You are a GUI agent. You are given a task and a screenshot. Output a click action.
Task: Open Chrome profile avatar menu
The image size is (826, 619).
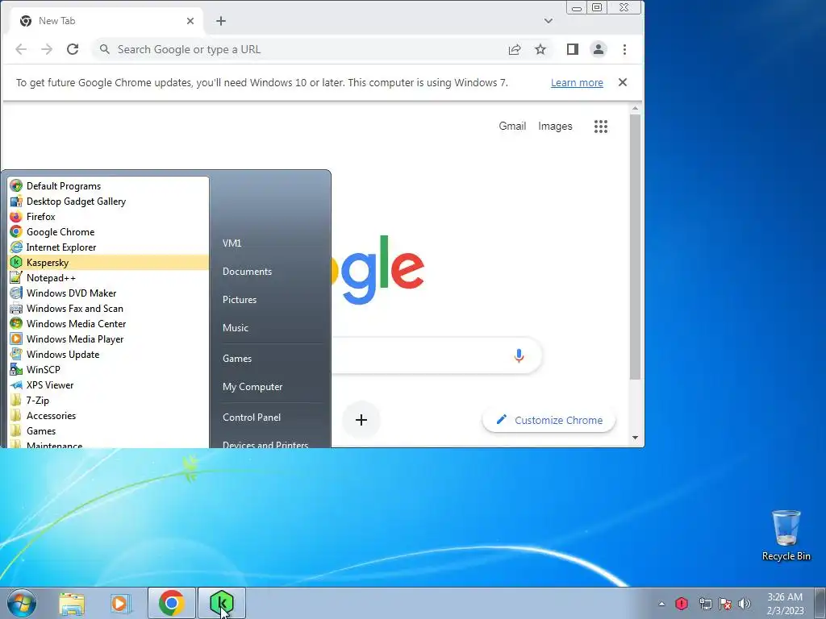pos(599,49)
